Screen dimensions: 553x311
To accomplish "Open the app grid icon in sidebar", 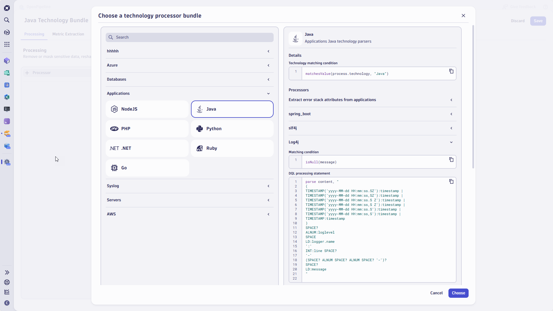I will (7, 44).
